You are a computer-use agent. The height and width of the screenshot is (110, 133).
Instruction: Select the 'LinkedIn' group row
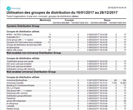point(66,106)
